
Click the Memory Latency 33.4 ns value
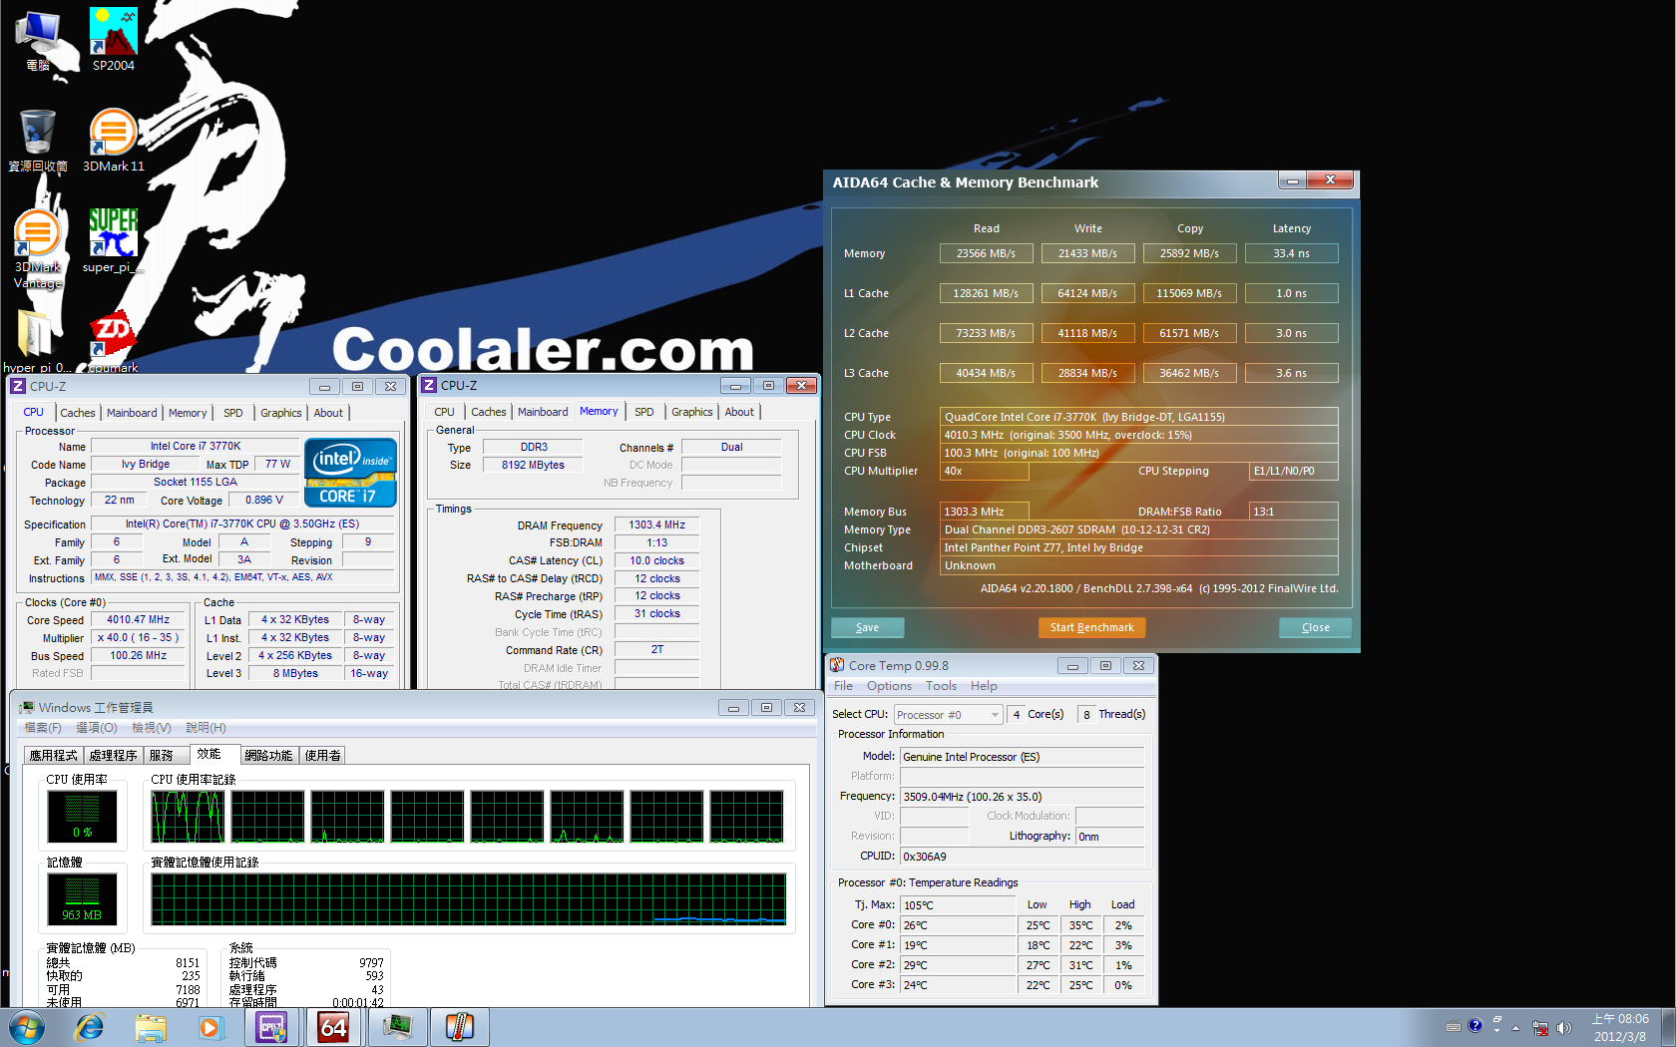[x=1291, y=253]
